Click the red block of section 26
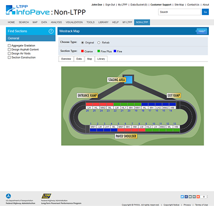 [x=89, y=104]
